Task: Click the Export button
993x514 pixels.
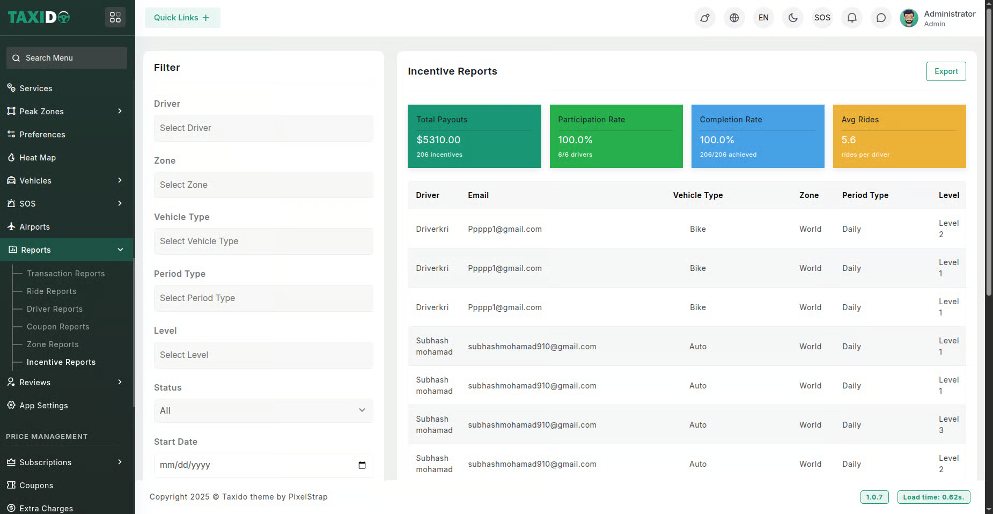Action: tap(945, 71)
